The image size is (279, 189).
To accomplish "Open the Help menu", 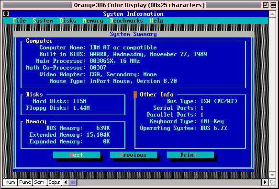I will (x=156, y=21).
